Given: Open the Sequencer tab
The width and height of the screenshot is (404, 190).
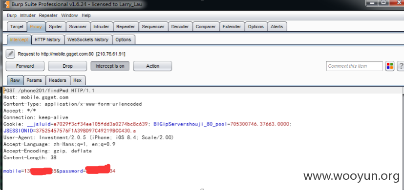Looking at the screenshot, I should coord(153,27).
